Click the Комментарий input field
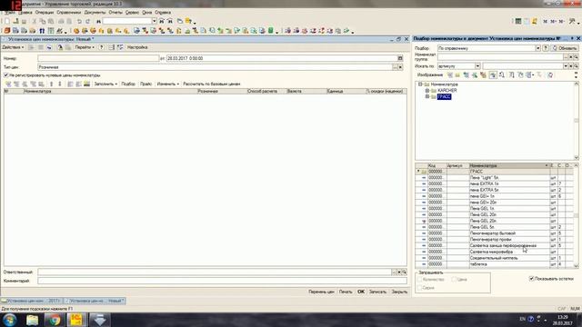582x327 pixels. [222, 281]
